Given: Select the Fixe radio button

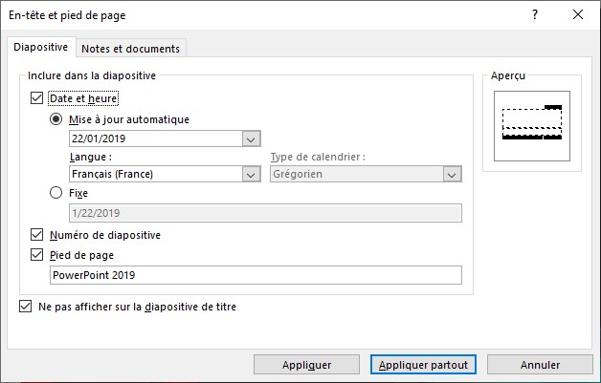Looking at the screenshot, I should pos(56,193).
